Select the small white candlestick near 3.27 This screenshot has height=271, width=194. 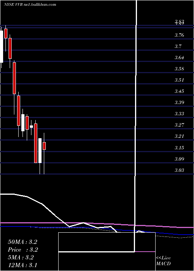pyautogui.click(x=31, y=127)
